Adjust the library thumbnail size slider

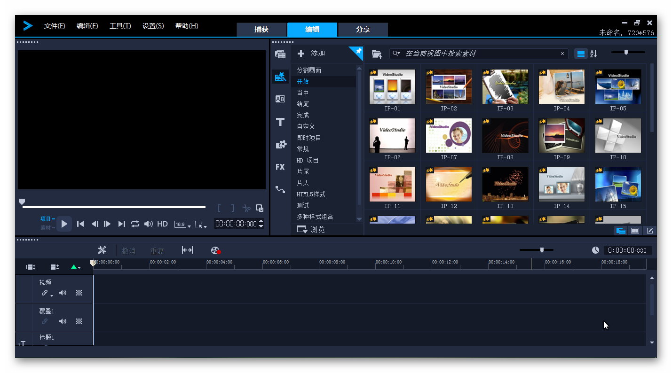(x=628, y=52)
